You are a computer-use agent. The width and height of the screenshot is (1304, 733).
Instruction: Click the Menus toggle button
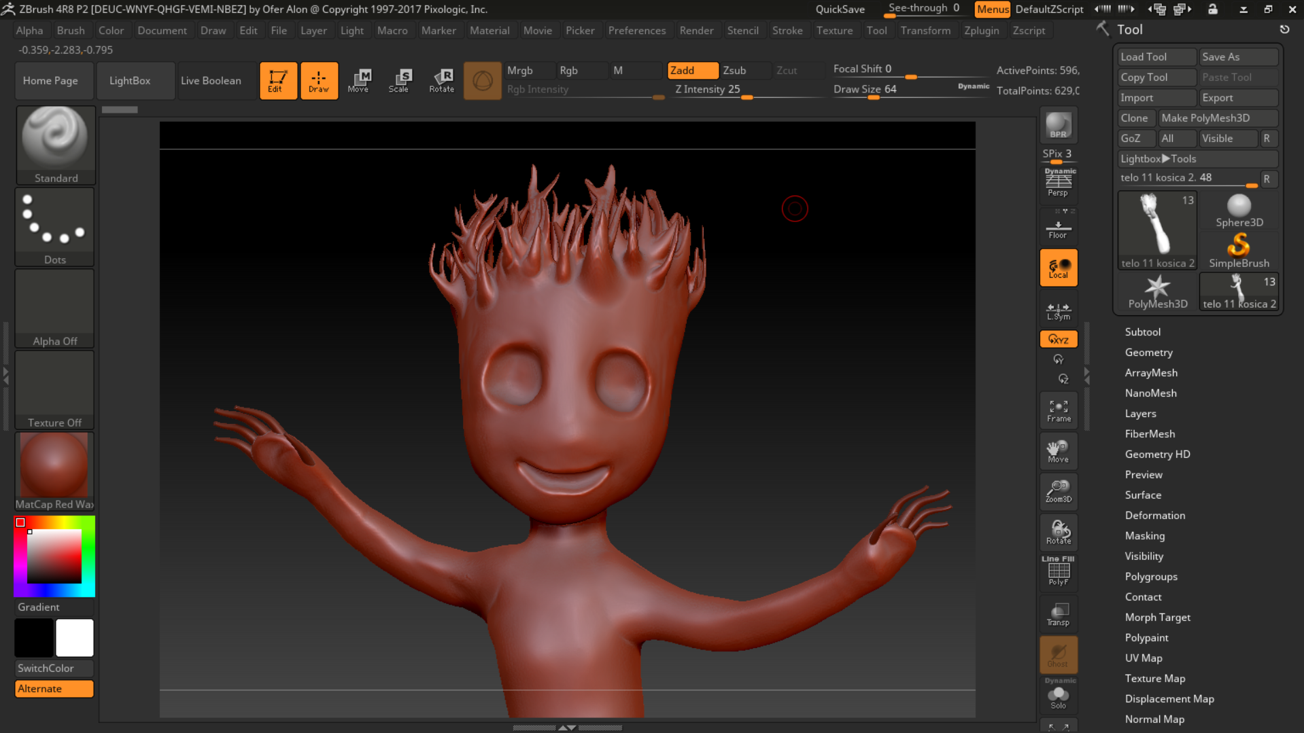pos(993,9)
